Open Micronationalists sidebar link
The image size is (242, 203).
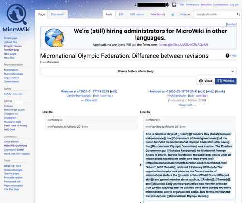pyautogui.click(x=14, y=74)
